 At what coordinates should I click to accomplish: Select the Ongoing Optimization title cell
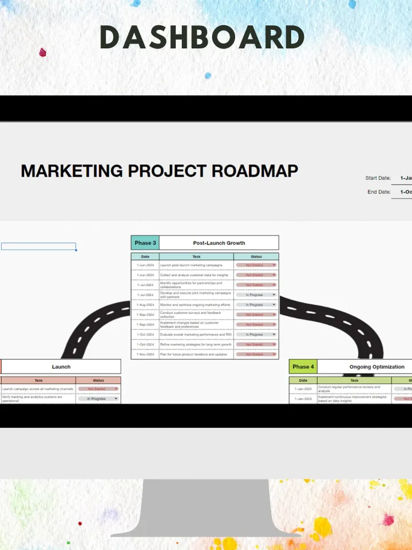pos(365,367)
